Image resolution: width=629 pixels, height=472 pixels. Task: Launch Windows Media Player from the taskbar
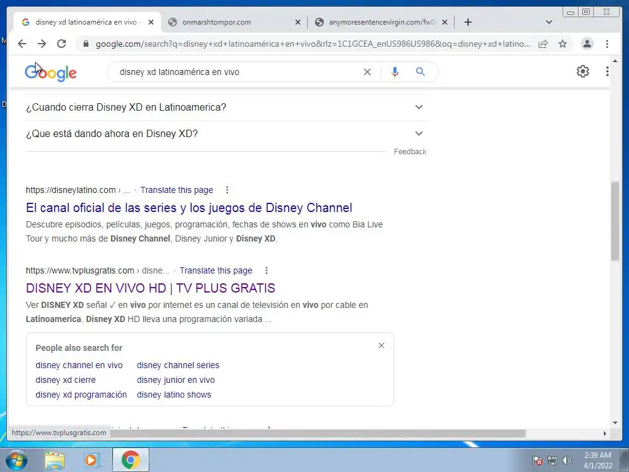(x=92, y=460)
